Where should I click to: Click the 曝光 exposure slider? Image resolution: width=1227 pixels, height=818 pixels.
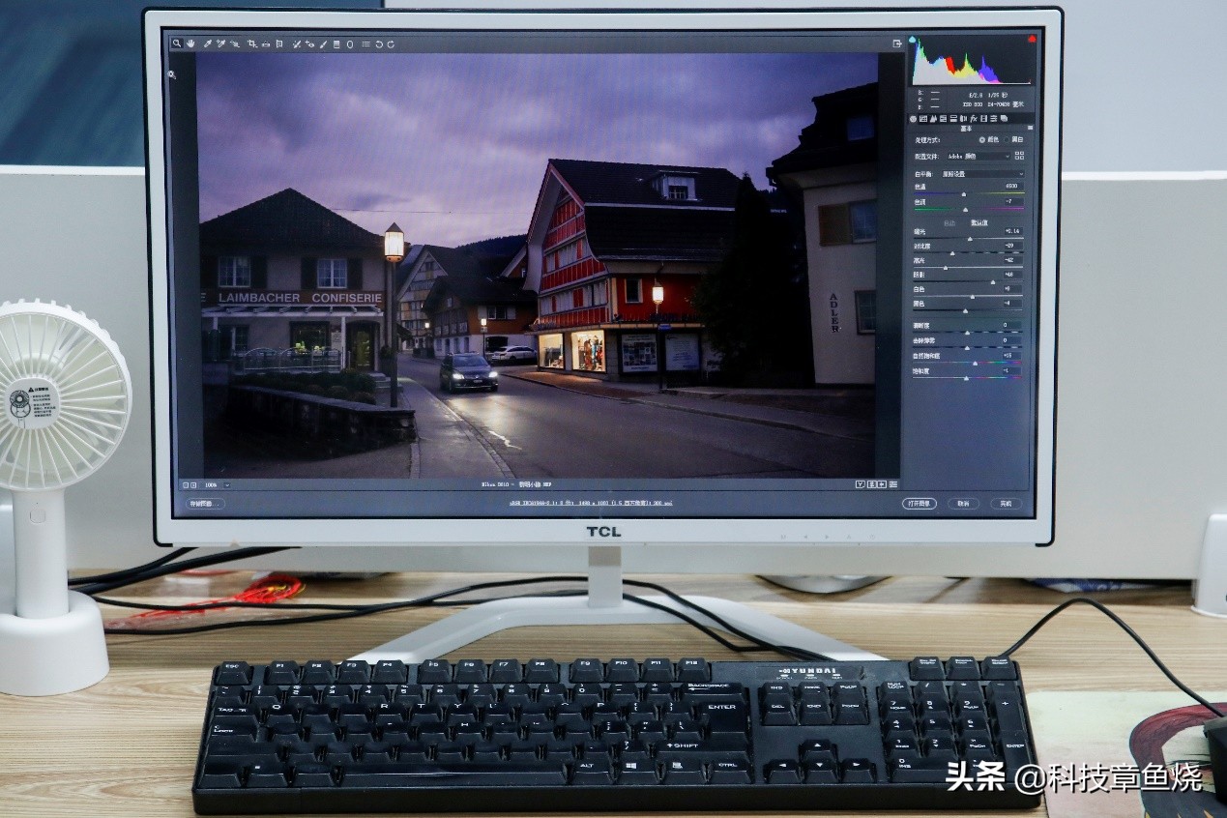tap(968, 239)
